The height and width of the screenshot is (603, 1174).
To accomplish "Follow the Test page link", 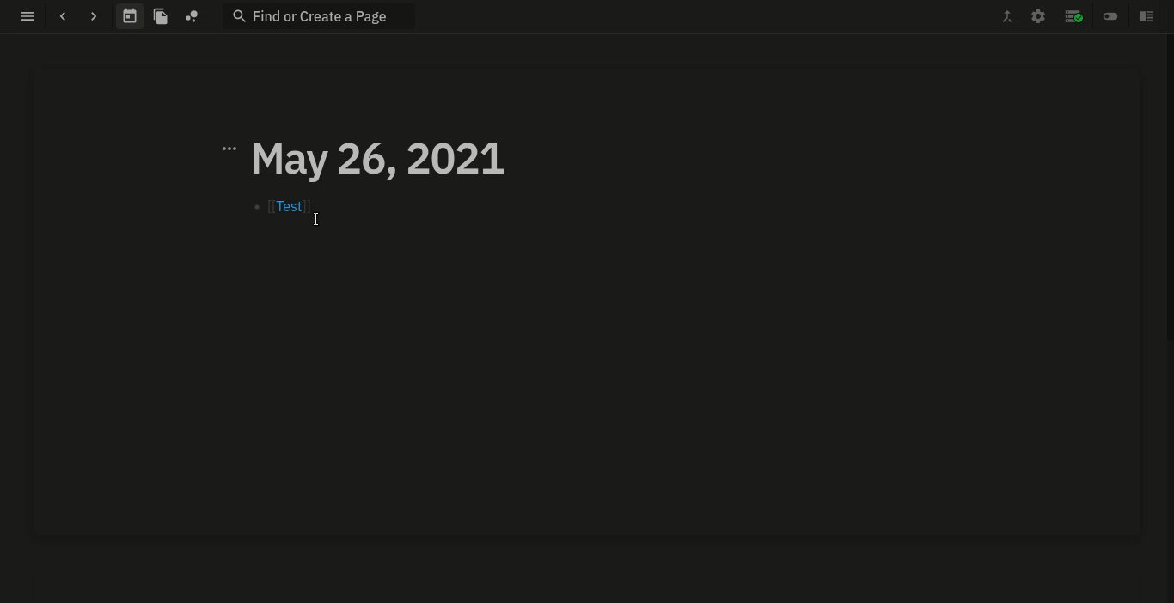I will 289,206.
